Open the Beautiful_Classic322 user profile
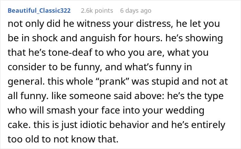 (39, 11)
